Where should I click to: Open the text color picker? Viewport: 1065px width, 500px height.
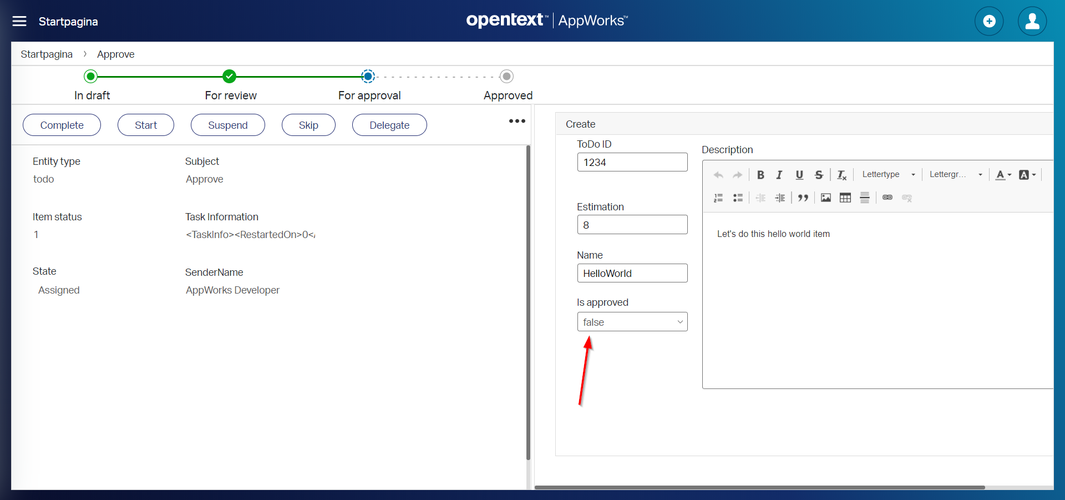coord(1003,175)
